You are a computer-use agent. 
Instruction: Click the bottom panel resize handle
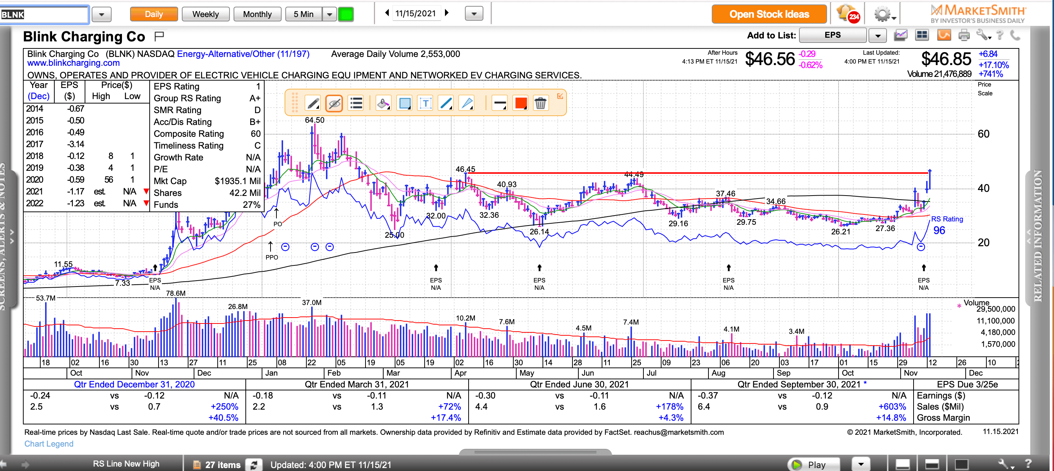[x=535, y=452]
